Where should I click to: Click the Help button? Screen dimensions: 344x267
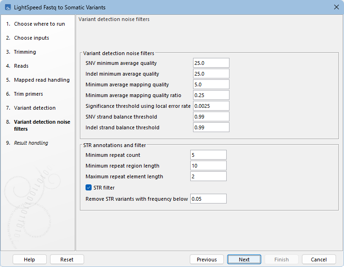pos(29,260)
